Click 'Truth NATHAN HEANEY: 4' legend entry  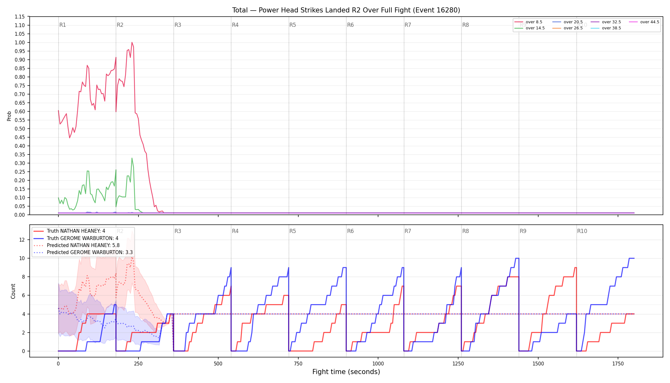(69, 231)
